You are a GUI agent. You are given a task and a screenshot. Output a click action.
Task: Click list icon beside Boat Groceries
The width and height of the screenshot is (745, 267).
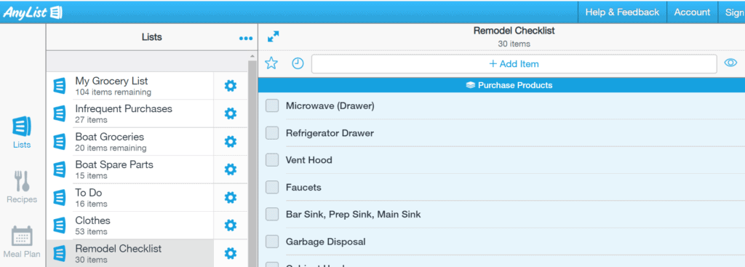click(60, 142)
